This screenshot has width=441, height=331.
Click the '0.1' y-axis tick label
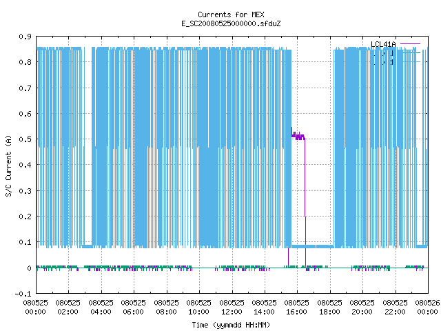click(x=25, y=242)
